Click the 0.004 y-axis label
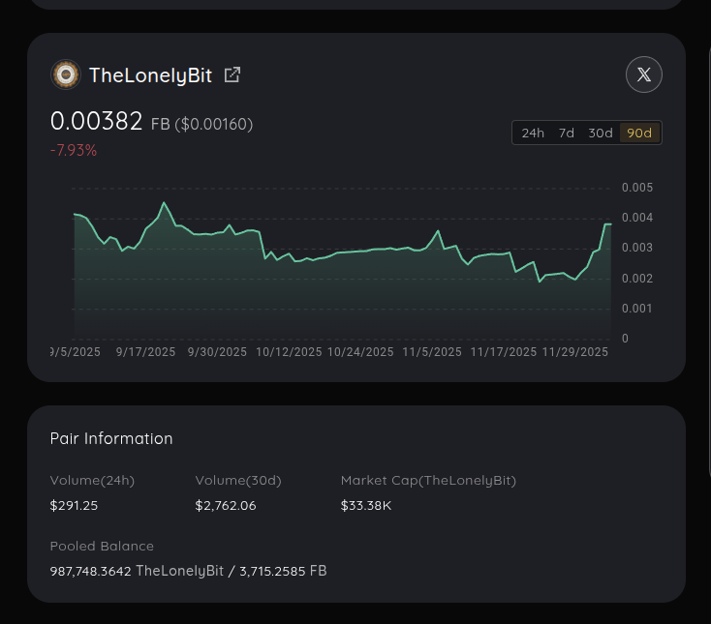 637,218
